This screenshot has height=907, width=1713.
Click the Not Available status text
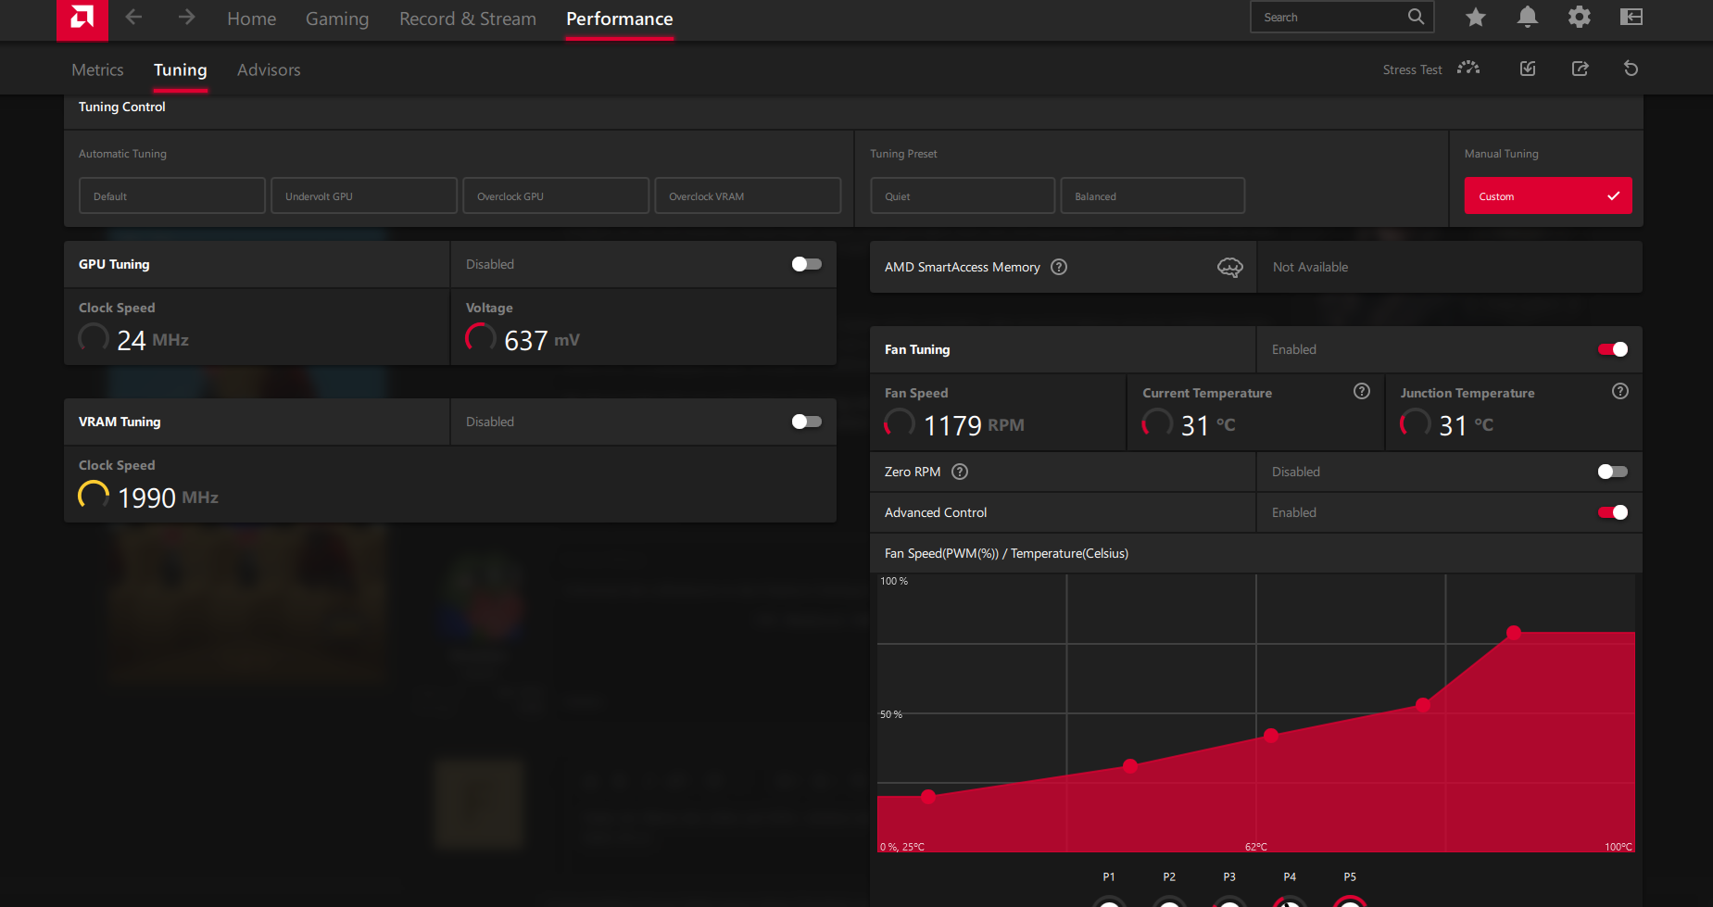[1310, 267]
